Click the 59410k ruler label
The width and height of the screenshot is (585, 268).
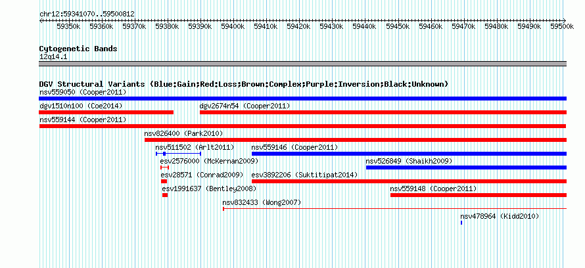click(266, 26)
